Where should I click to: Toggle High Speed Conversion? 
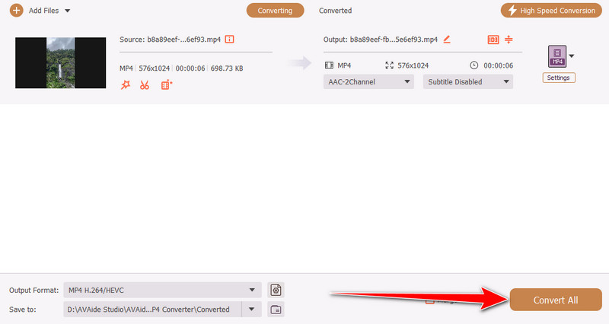point(551,11)
